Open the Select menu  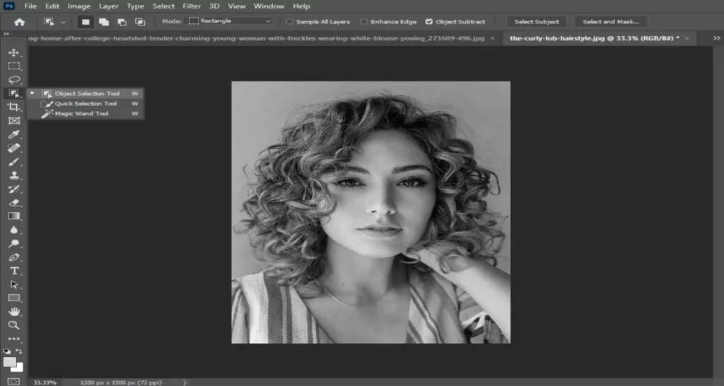tap(163, 6)
